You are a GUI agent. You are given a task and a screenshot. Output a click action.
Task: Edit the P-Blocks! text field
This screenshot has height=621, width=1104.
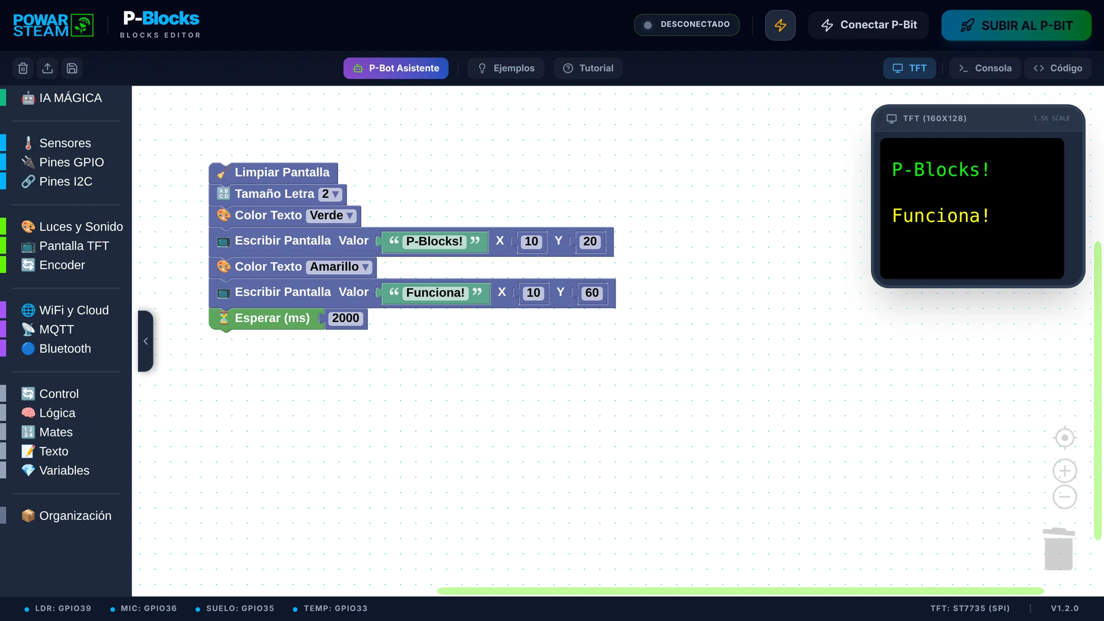[434, 241]
